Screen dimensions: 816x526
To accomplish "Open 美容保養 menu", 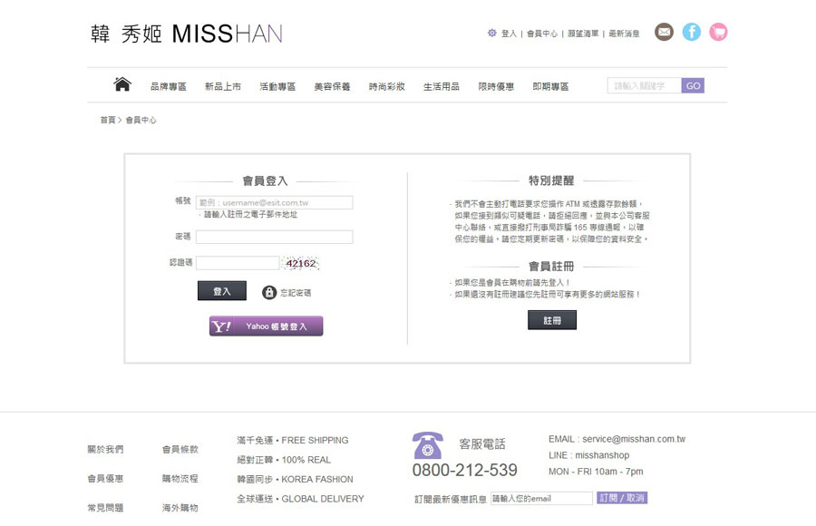I will [x=332, y=86].
